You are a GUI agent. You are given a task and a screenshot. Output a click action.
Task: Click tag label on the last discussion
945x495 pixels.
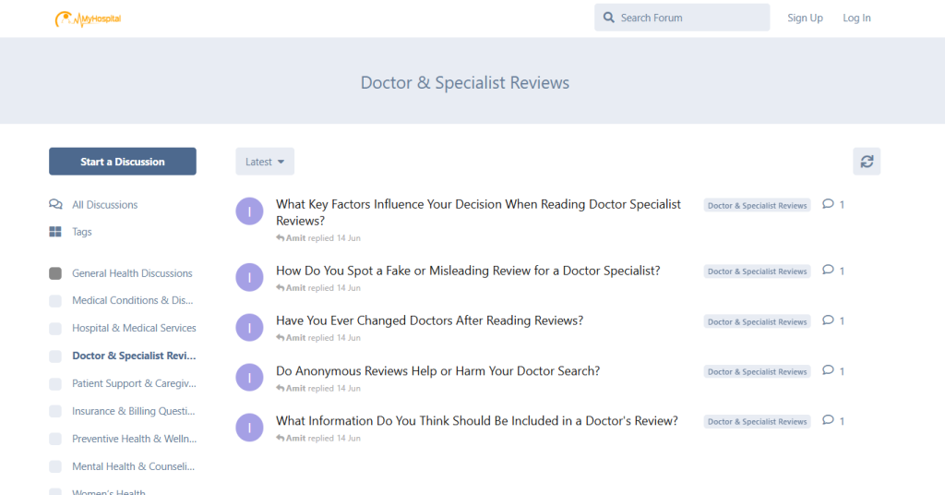757,421
